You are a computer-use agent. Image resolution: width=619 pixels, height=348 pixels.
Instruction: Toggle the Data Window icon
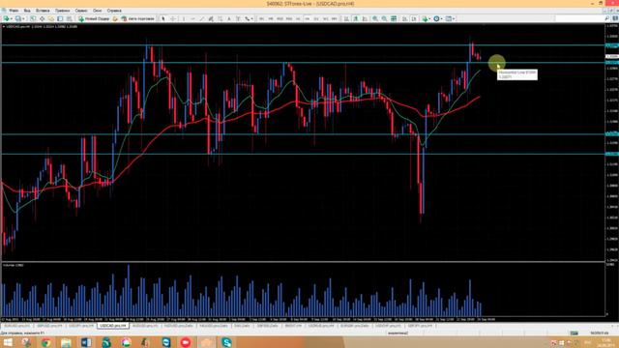pos(42,18)
